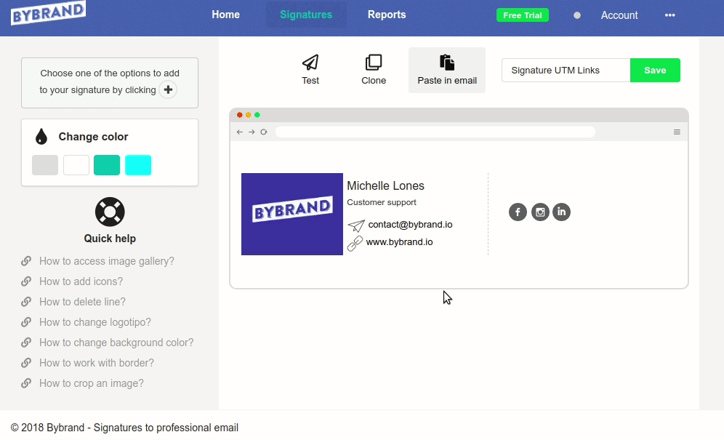Click the Paste in email clipboard icon
Screen dimensions: 724x440
click(x=447, y=63)
